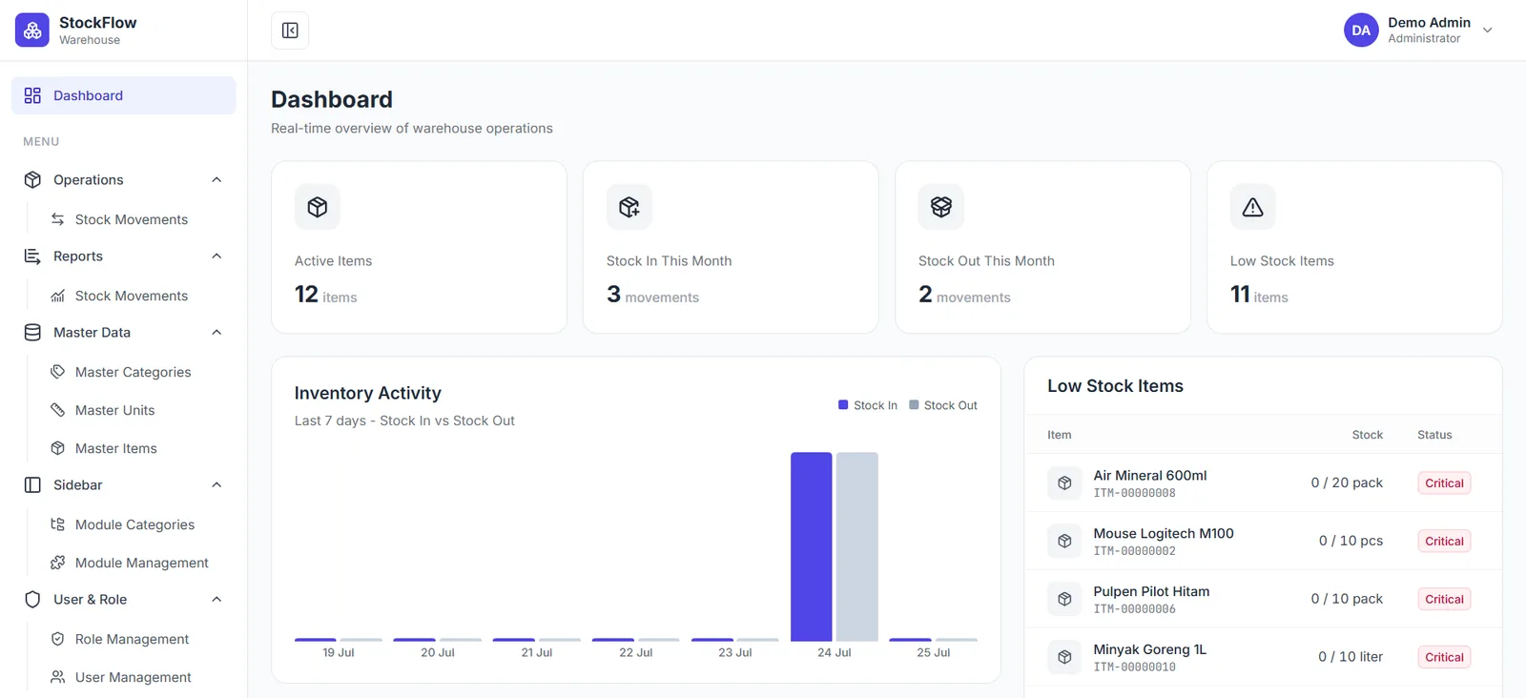The image size is (1526, 698).
Task: Open Role Management page
Action: click(132, 639)
